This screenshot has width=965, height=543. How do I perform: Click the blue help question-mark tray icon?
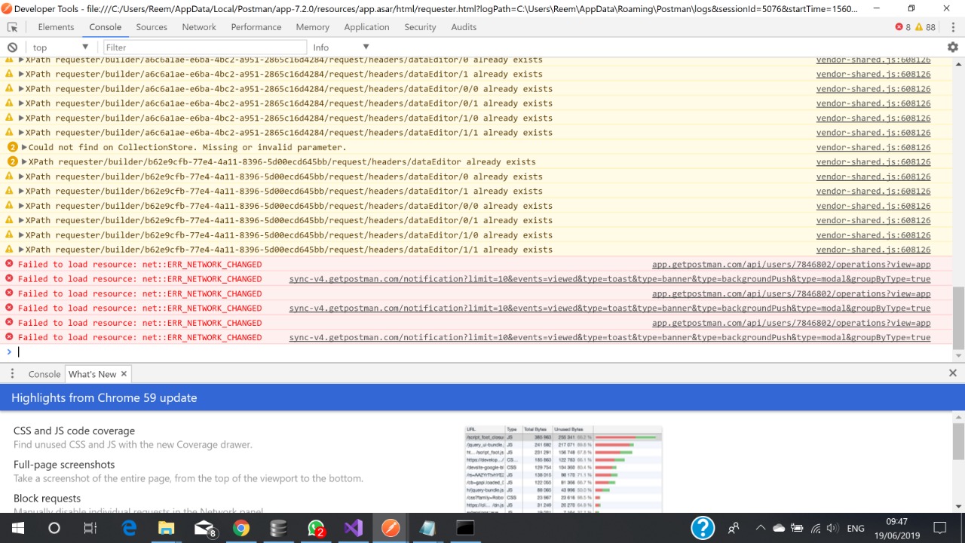tap(703, 528)
